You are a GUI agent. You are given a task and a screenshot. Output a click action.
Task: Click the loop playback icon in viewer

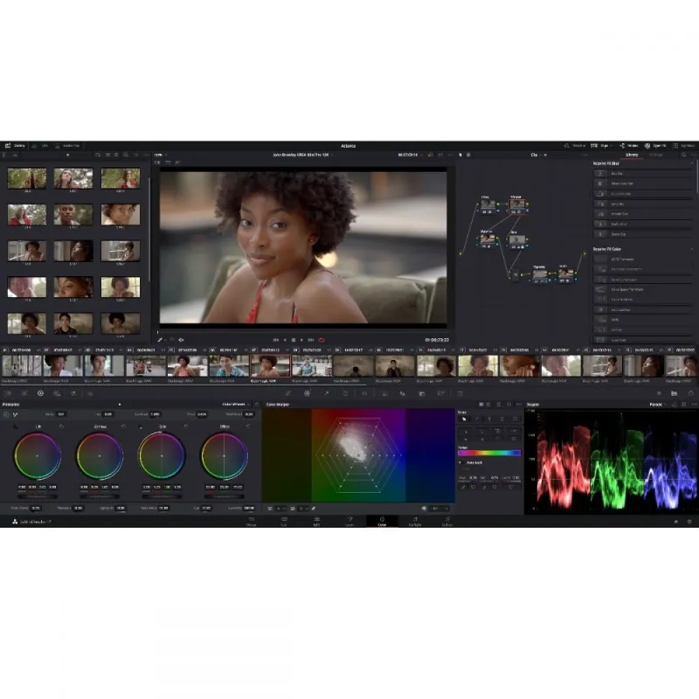pyautogui.click(x=322, y=339)
